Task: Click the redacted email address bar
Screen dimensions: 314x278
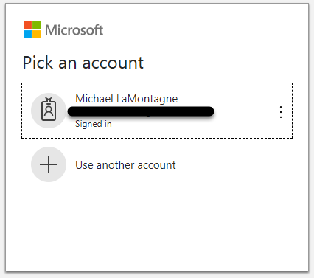Action: coord(141,111)
